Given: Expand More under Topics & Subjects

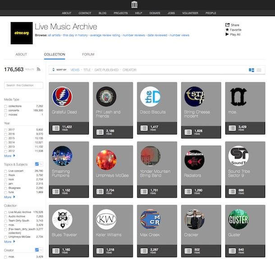Looking at the screenshot, I should 9,197.
